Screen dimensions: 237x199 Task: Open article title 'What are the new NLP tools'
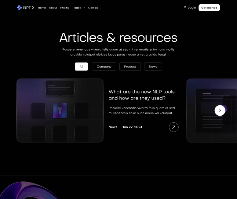pos(142,95)
